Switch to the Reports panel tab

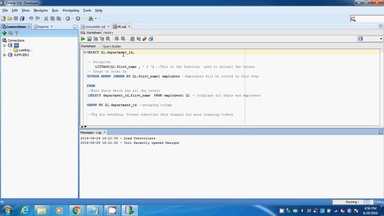pos(43,26)
